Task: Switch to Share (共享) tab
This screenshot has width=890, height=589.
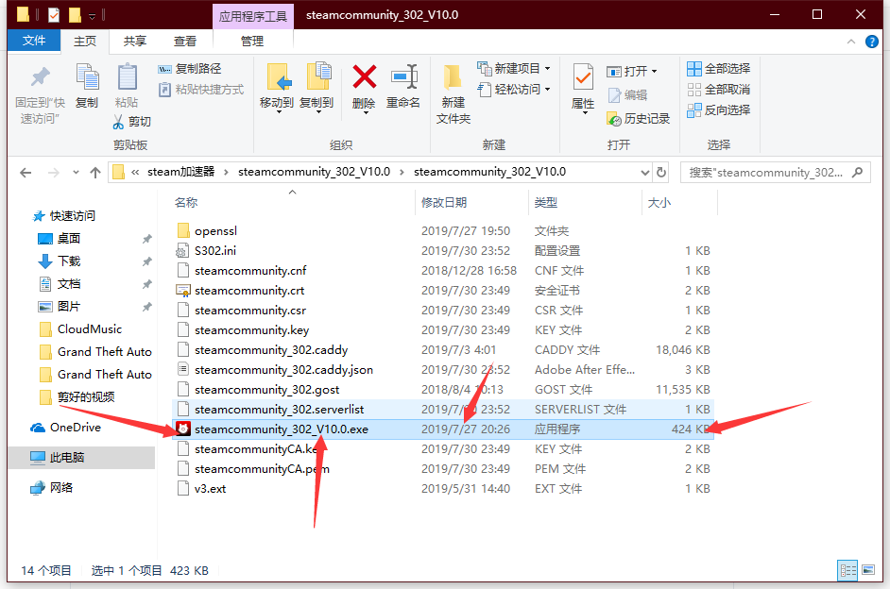Action: [x=135, y=41]
